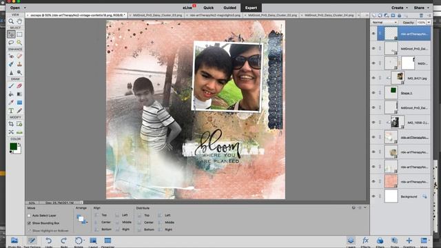
Task: Click the delete layer trash icon
Action: tap(421, 15)
